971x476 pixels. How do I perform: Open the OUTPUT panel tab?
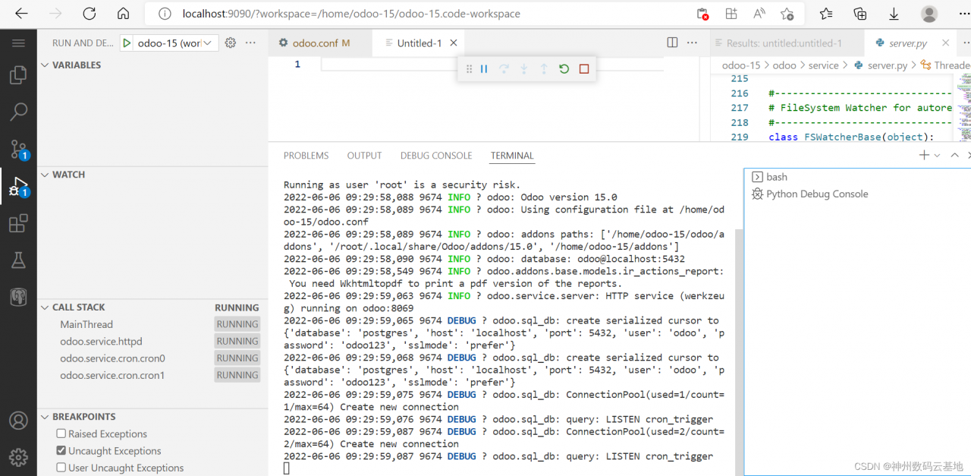(364, 156)
